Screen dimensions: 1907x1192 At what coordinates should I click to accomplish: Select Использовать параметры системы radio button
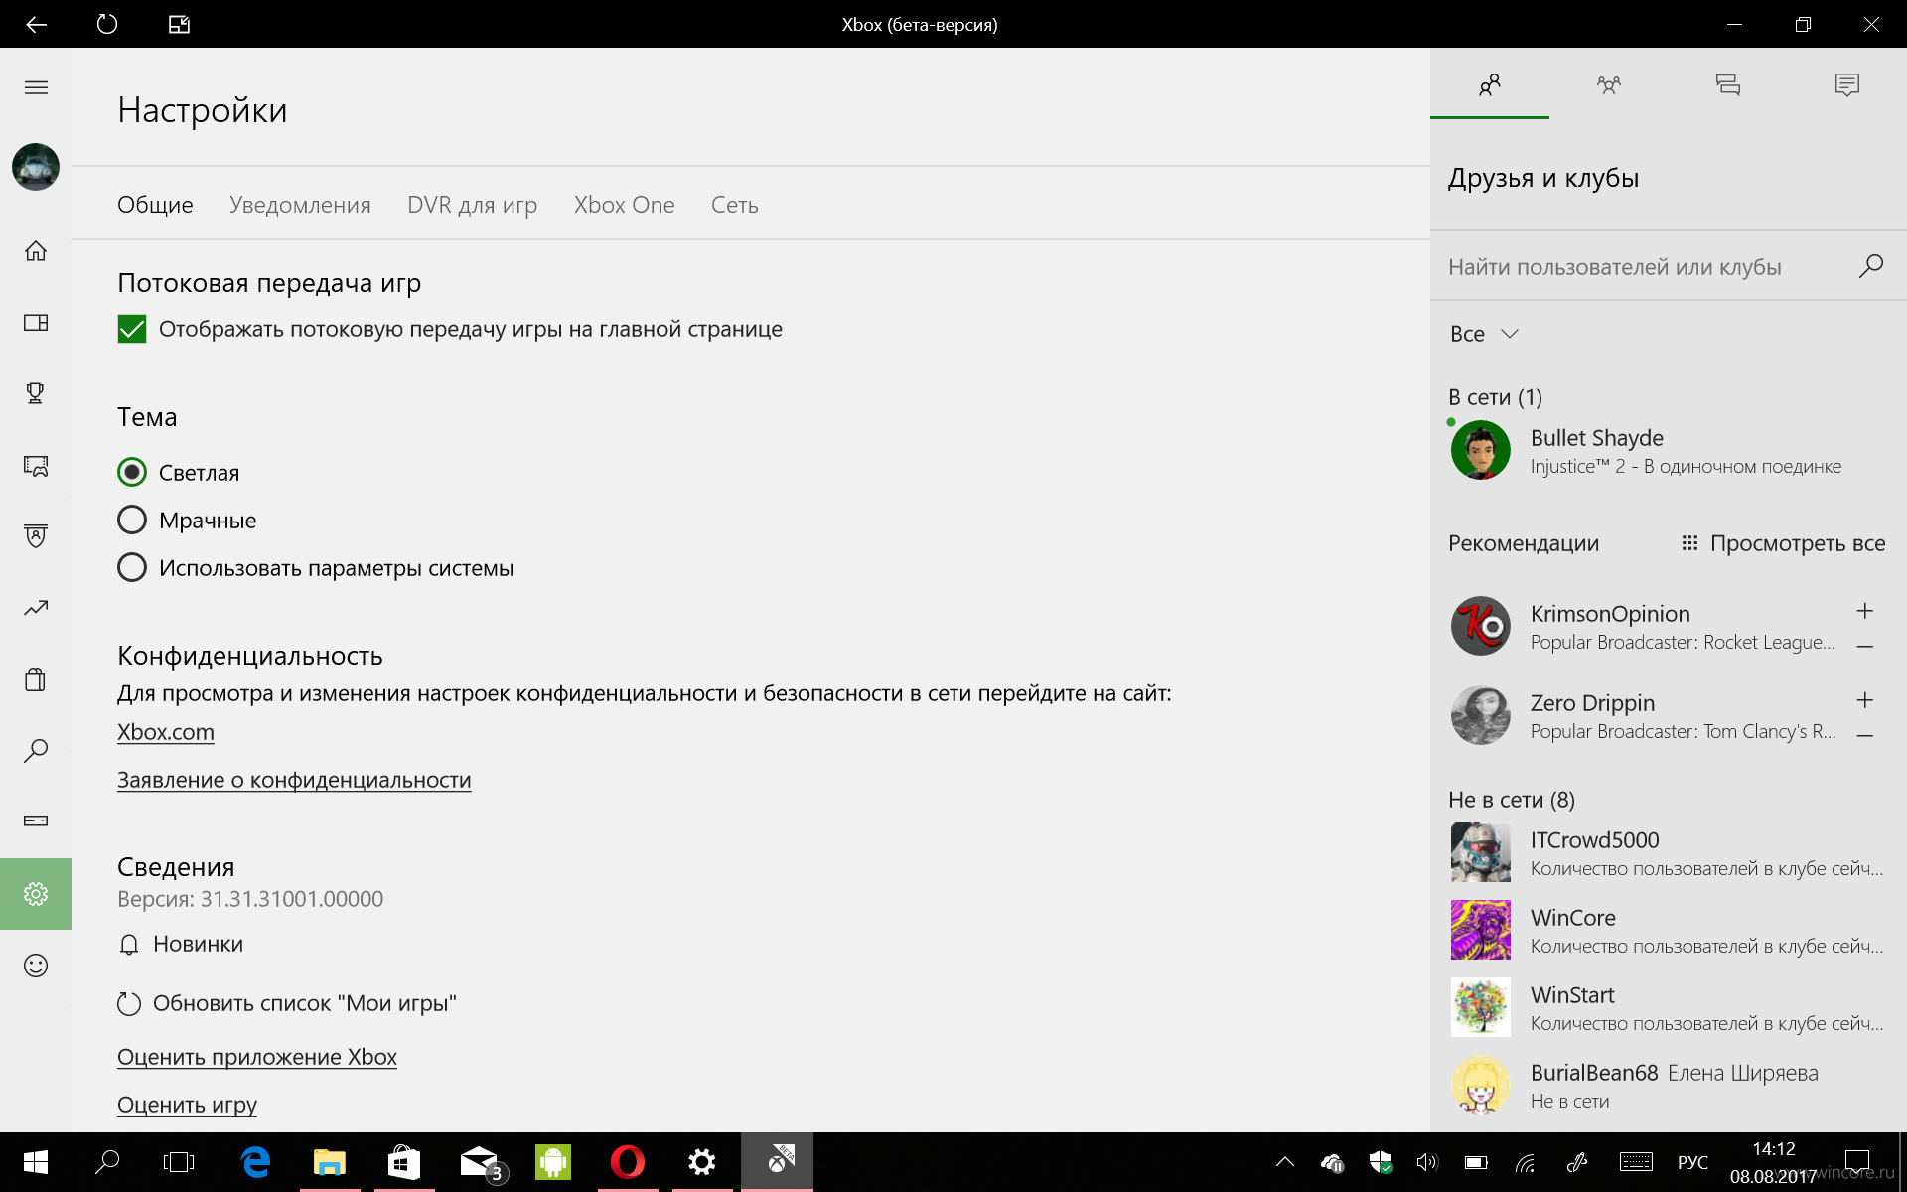point(132,567)
